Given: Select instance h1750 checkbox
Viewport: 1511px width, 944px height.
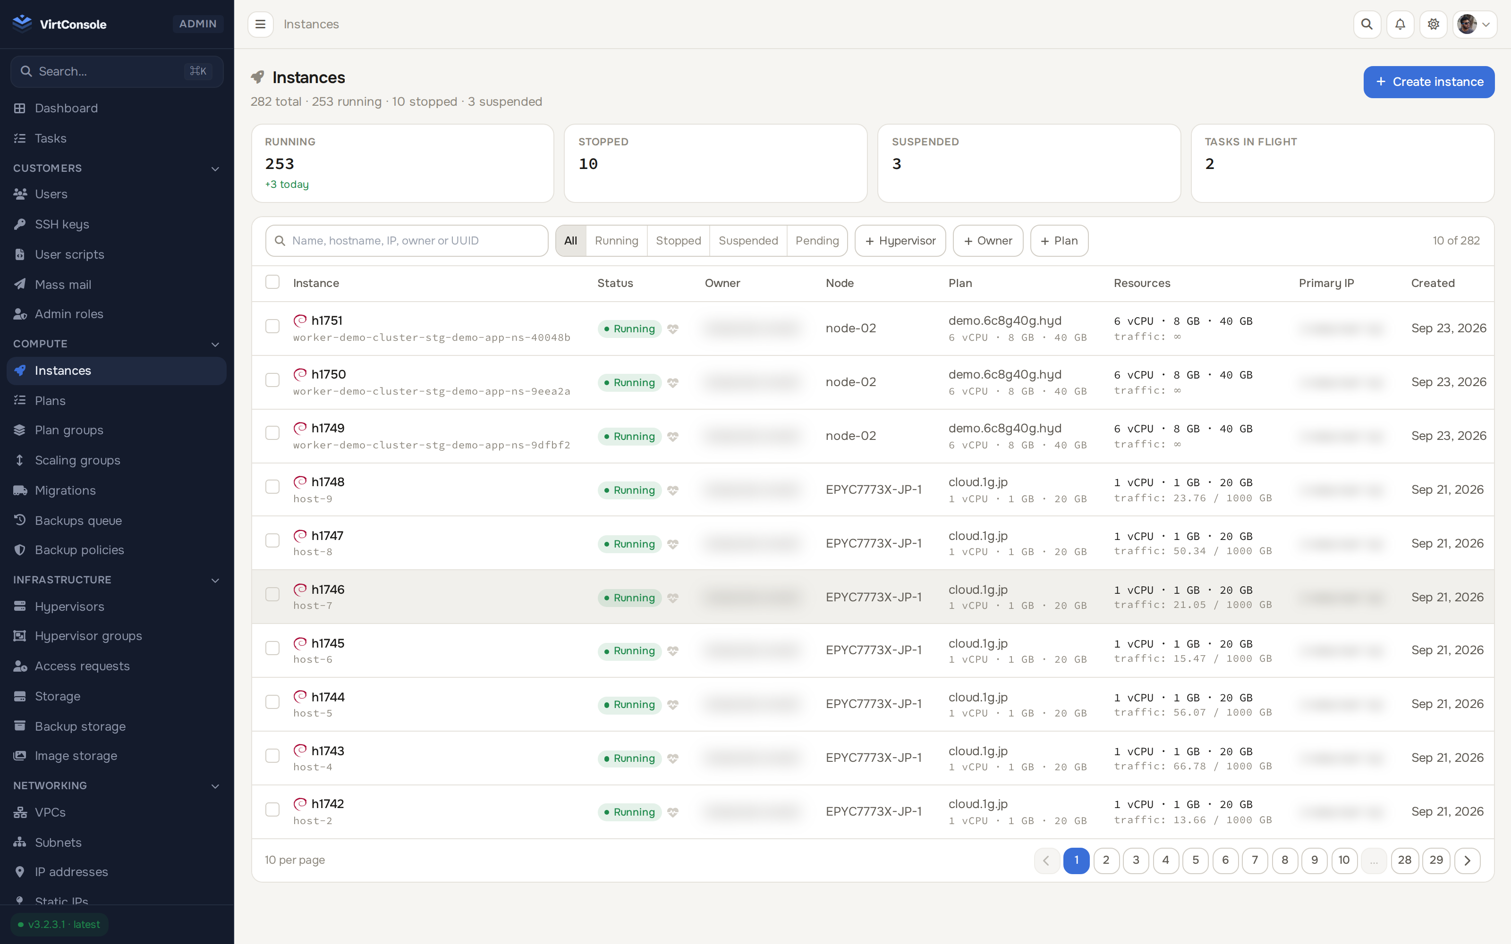Looking at the screenshot, I should (x=272, y=380).
